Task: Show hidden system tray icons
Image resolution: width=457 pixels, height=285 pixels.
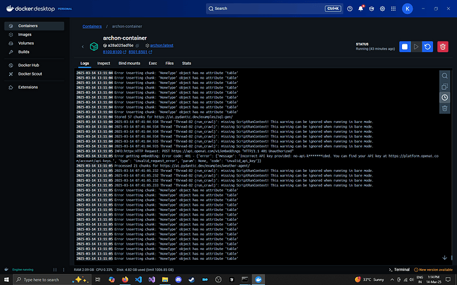Action: pos(392,280)
